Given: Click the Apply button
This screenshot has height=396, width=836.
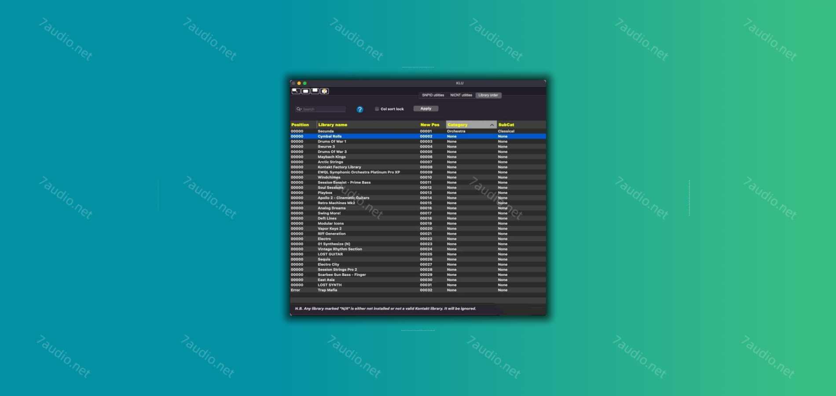Looking at the screenshot, I should pyautogui.click(x=426, y=109).
